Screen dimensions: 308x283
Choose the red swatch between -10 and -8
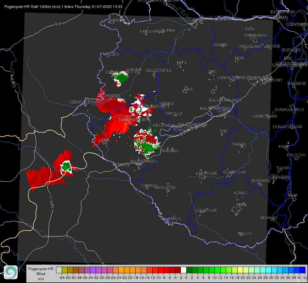coord(161,270)
